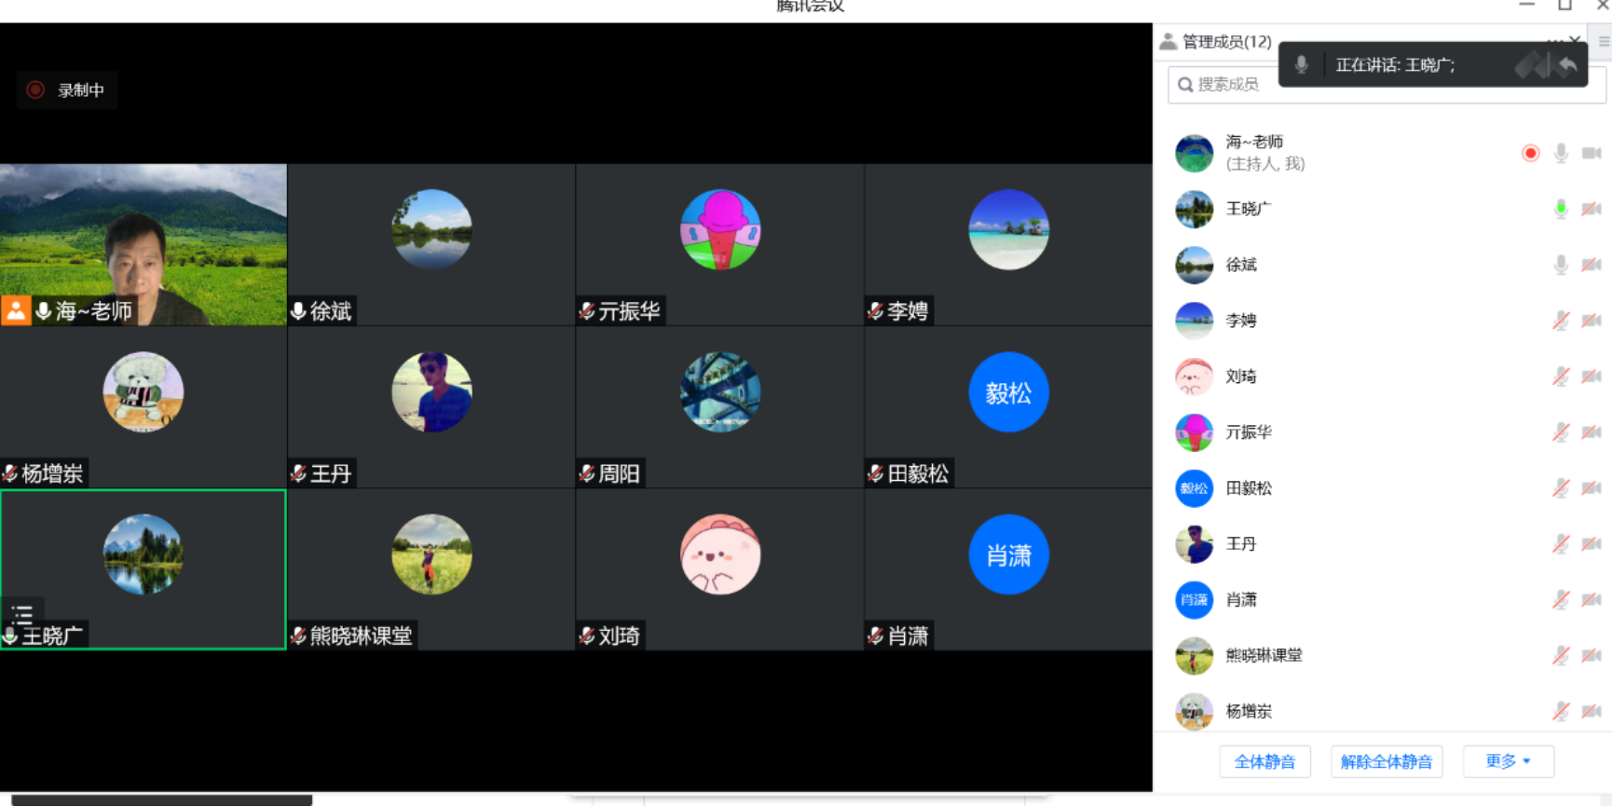
Task: Click the 全体静音 button
Action: 1264,761
